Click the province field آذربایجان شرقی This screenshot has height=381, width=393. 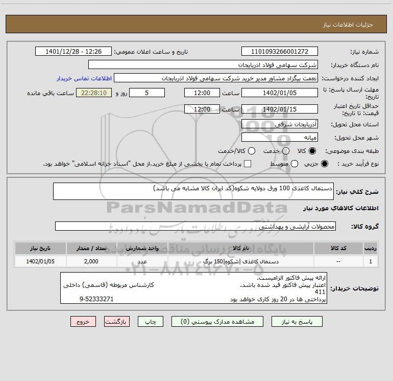click(280, 124)
